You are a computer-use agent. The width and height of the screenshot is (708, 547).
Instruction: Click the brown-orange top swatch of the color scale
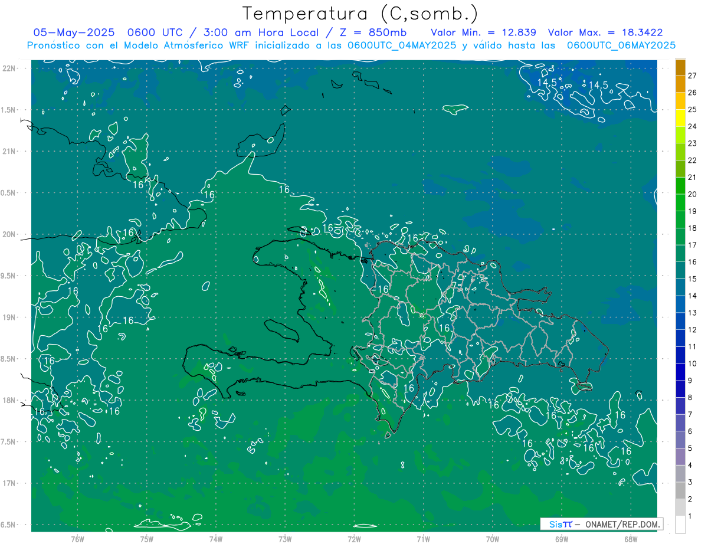680,67
